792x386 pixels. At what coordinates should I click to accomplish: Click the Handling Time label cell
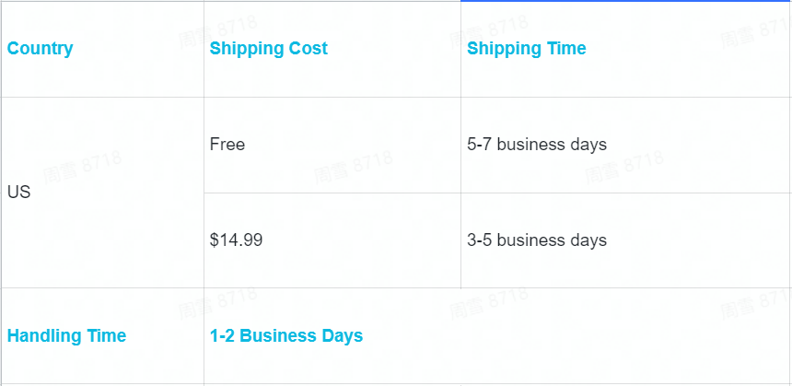(x=102, y=336)
